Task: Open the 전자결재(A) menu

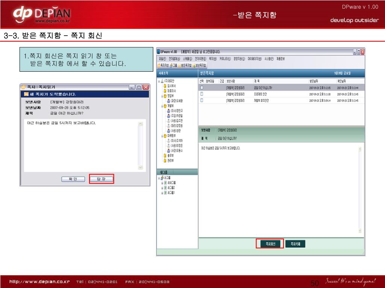Action: tap(174, 59)
